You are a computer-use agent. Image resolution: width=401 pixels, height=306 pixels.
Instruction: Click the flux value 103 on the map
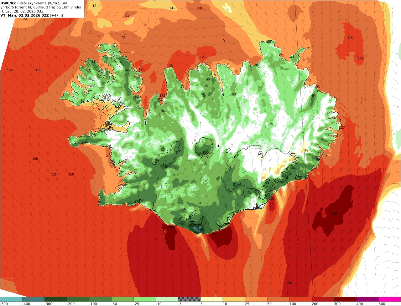(317, 87)
